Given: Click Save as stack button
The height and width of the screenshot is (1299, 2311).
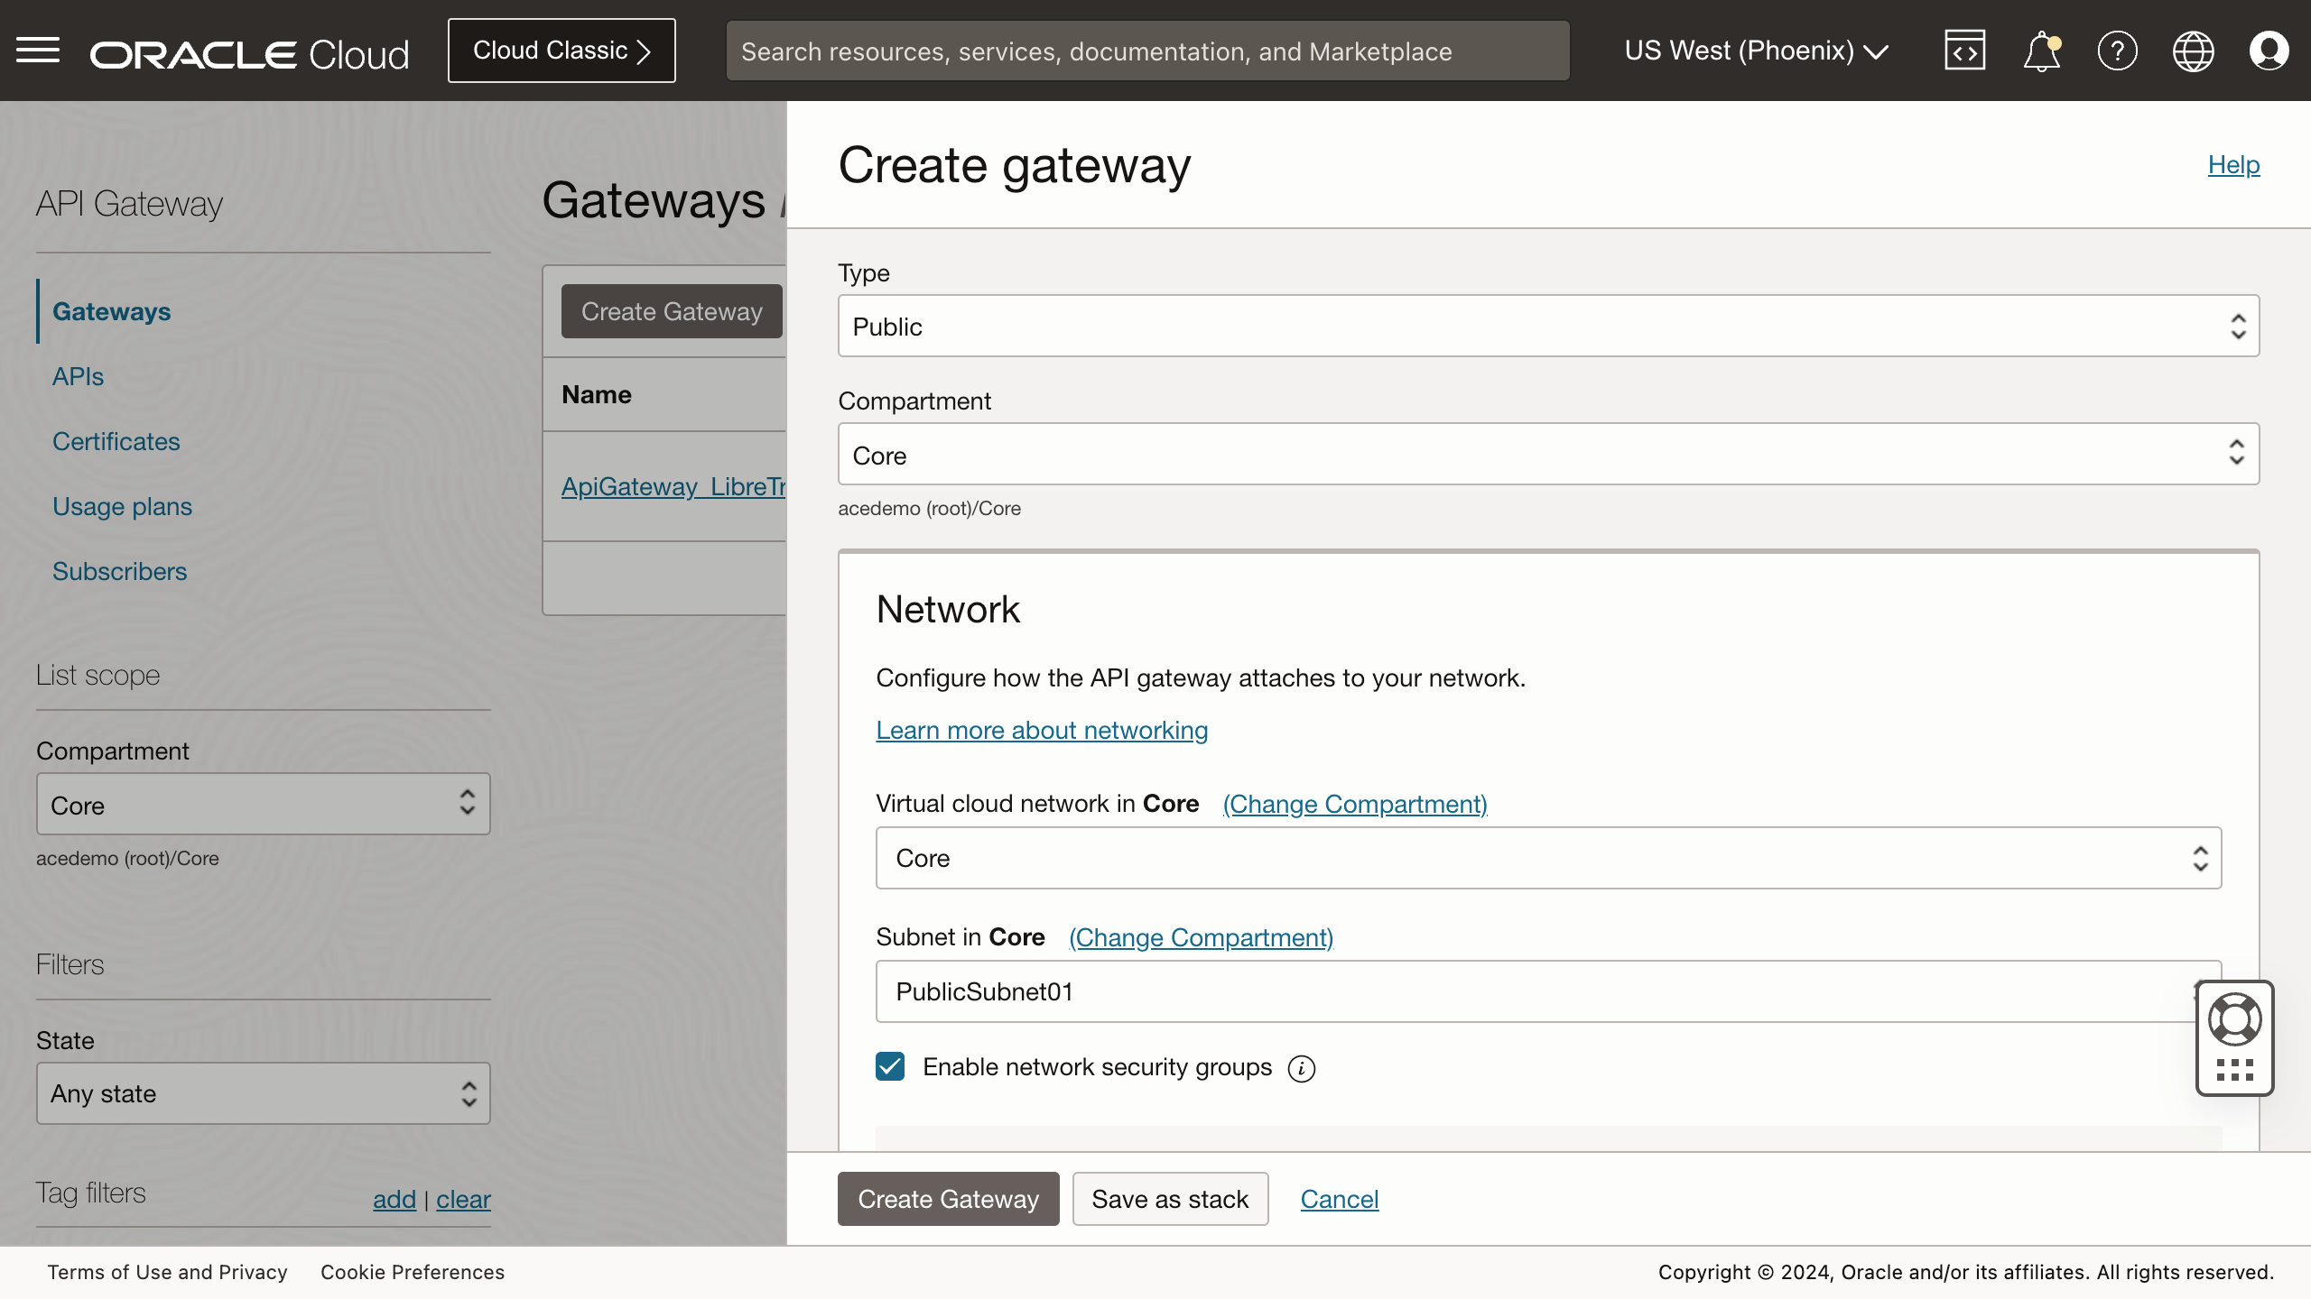Looking at the screenshot, I should click(1170, 1199).
